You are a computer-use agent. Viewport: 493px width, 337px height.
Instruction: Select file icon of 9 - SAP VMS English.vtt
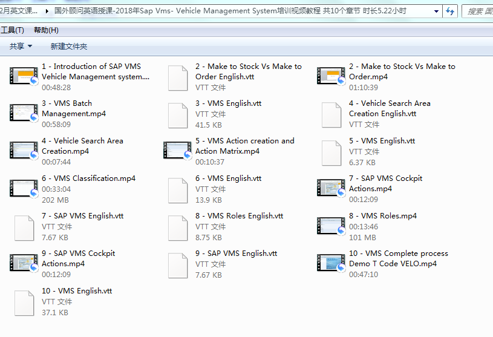pos(178,266)
